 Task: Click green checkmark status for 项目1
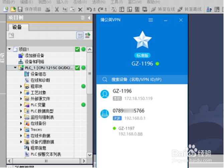coord(77,49)
